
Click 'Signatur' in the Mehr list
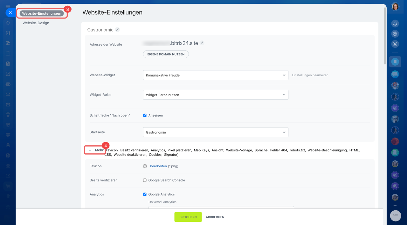[170, 155]
